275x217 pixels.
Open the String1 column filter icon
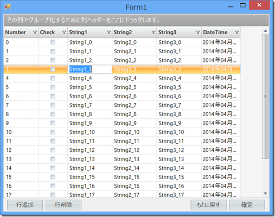(x=108, y=33)
